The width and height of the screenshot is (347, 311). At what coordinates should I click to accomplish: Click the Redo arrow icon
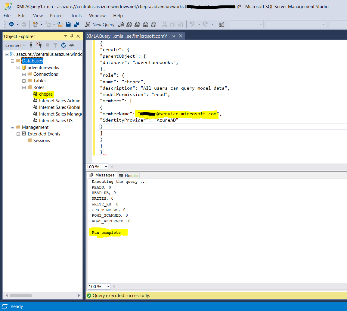(x=205, y=24)
